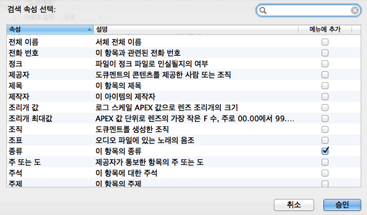The image size is (367, 215).
Task: Tick the 주석 row checkbox
Action: tap(325, 173)
